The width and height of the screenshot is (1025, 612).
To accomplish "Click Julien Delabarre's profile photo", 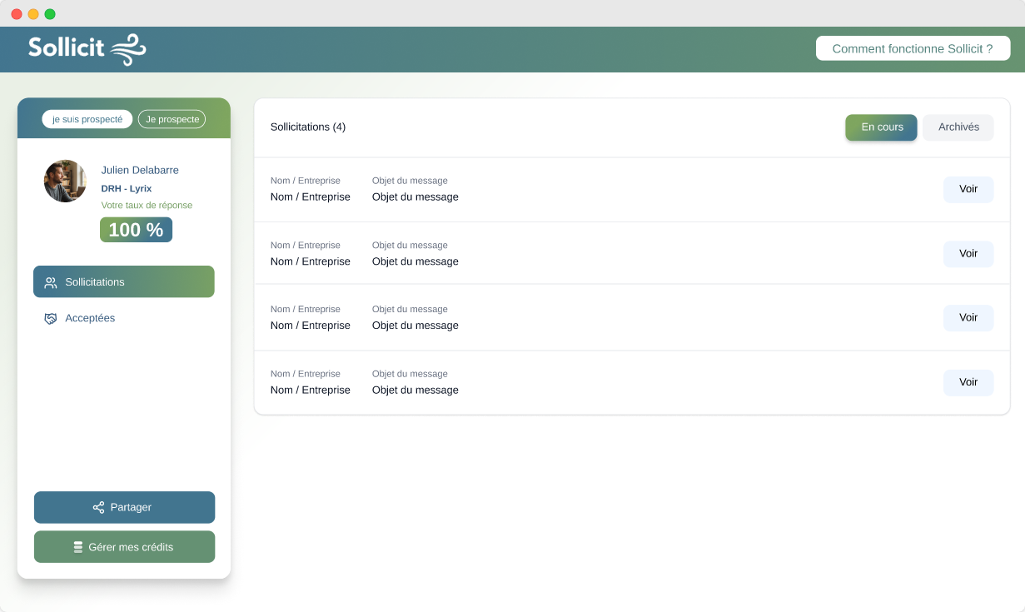I will click(x=65, y=182).
